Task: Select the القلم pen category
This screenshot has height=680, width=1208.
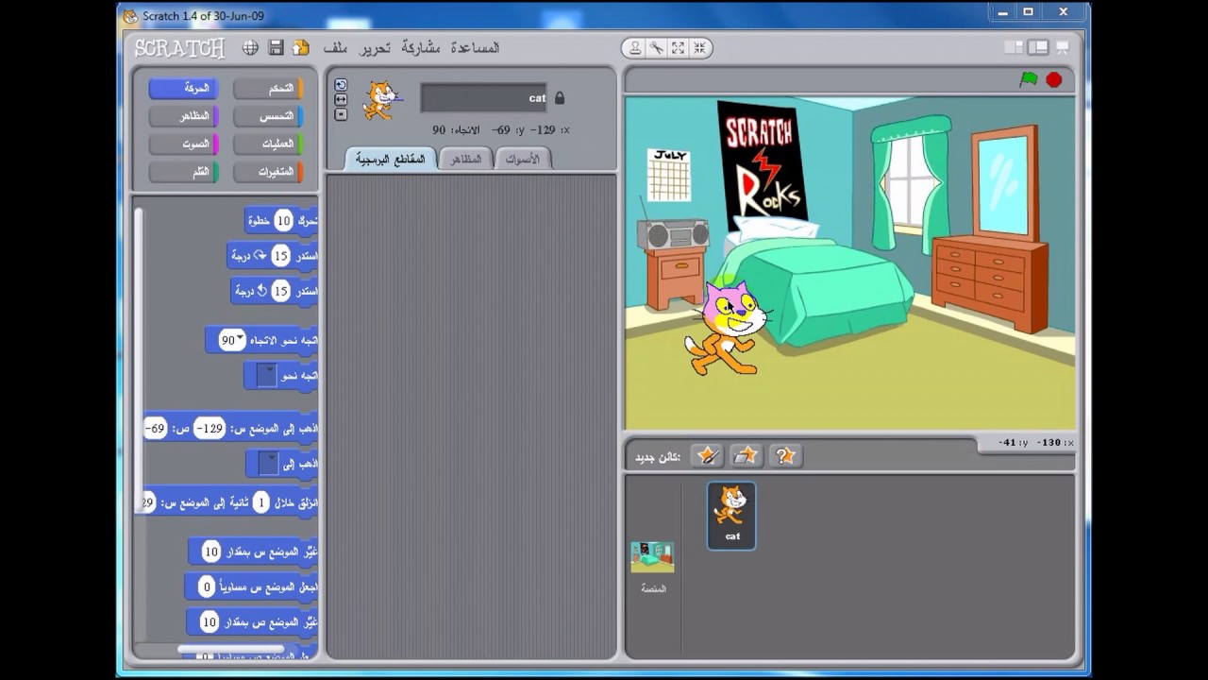Action: click(183, 172)
